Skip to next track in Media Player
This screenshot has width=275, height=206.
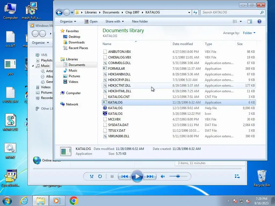[150, 176]
